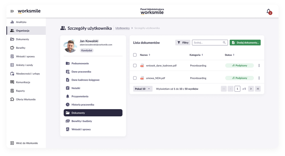This screenshot has height=156, width=285.
Task: Click the Raporty icon
Action: tap(12, 91)
